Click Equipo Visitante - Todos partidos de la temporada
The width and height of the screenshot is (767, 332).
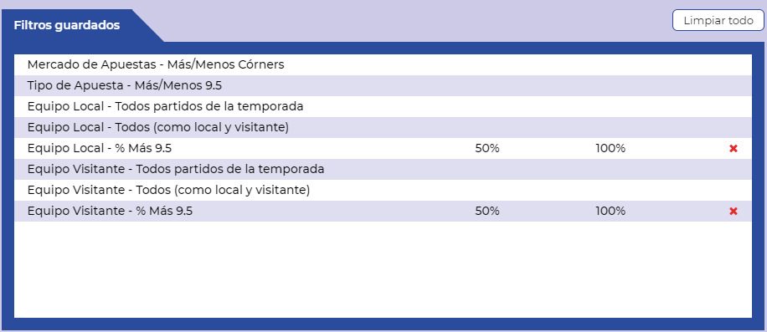176,170
